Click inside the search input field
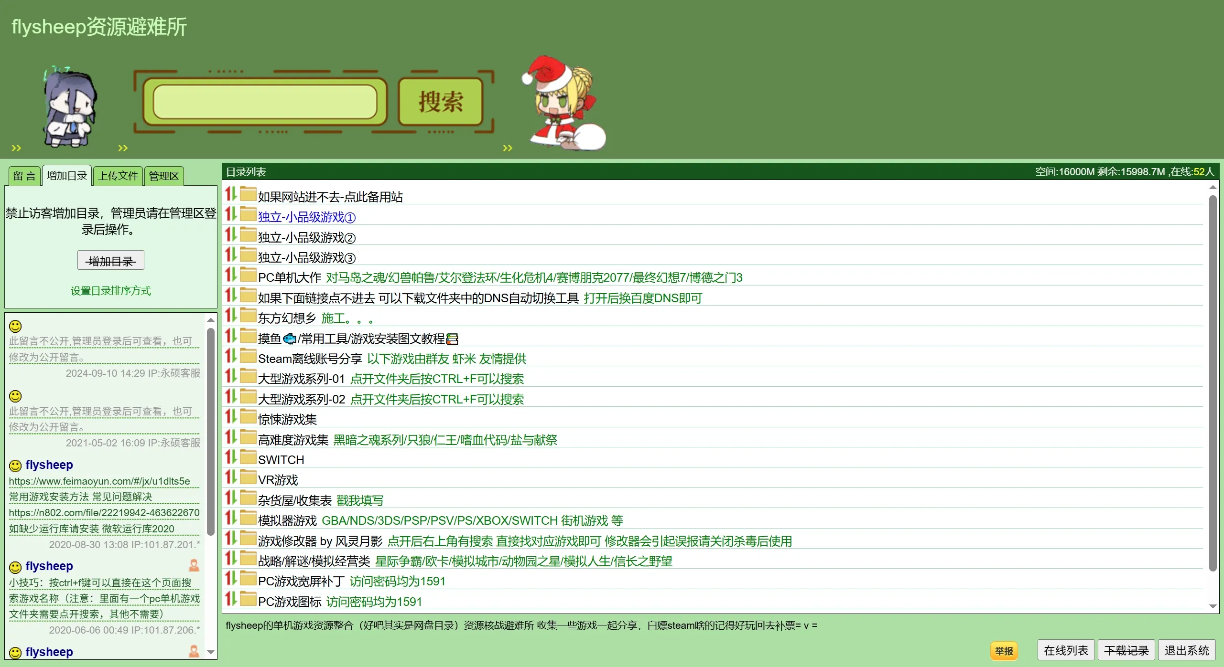1224x667 pixels. point(265,102)
